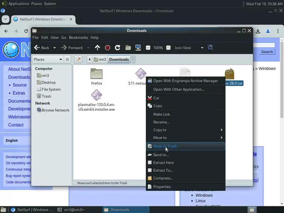Go back using the Back toolbar button
Screen dimensions: 284x213
coord(42,48)
